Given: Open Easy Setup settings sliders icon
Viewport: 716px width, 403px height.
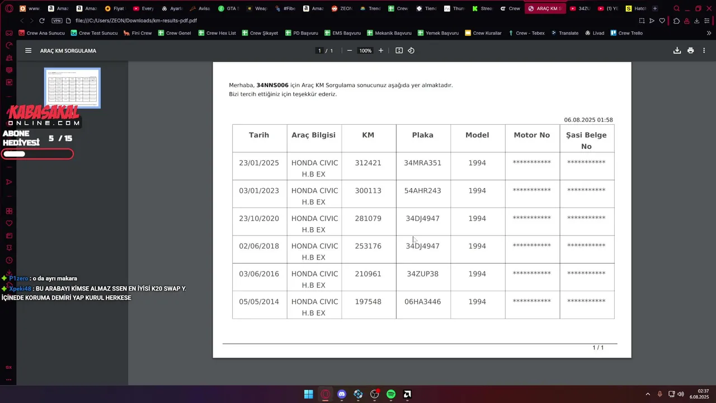Looking at the screenshot, I should coord(707,21).
